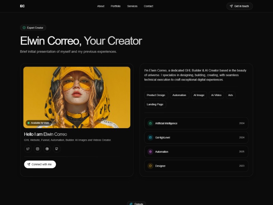The width and height of the screenshot is (273, 205).
Task: Select the Product Design tag
Action: click(x=156, y=95)
